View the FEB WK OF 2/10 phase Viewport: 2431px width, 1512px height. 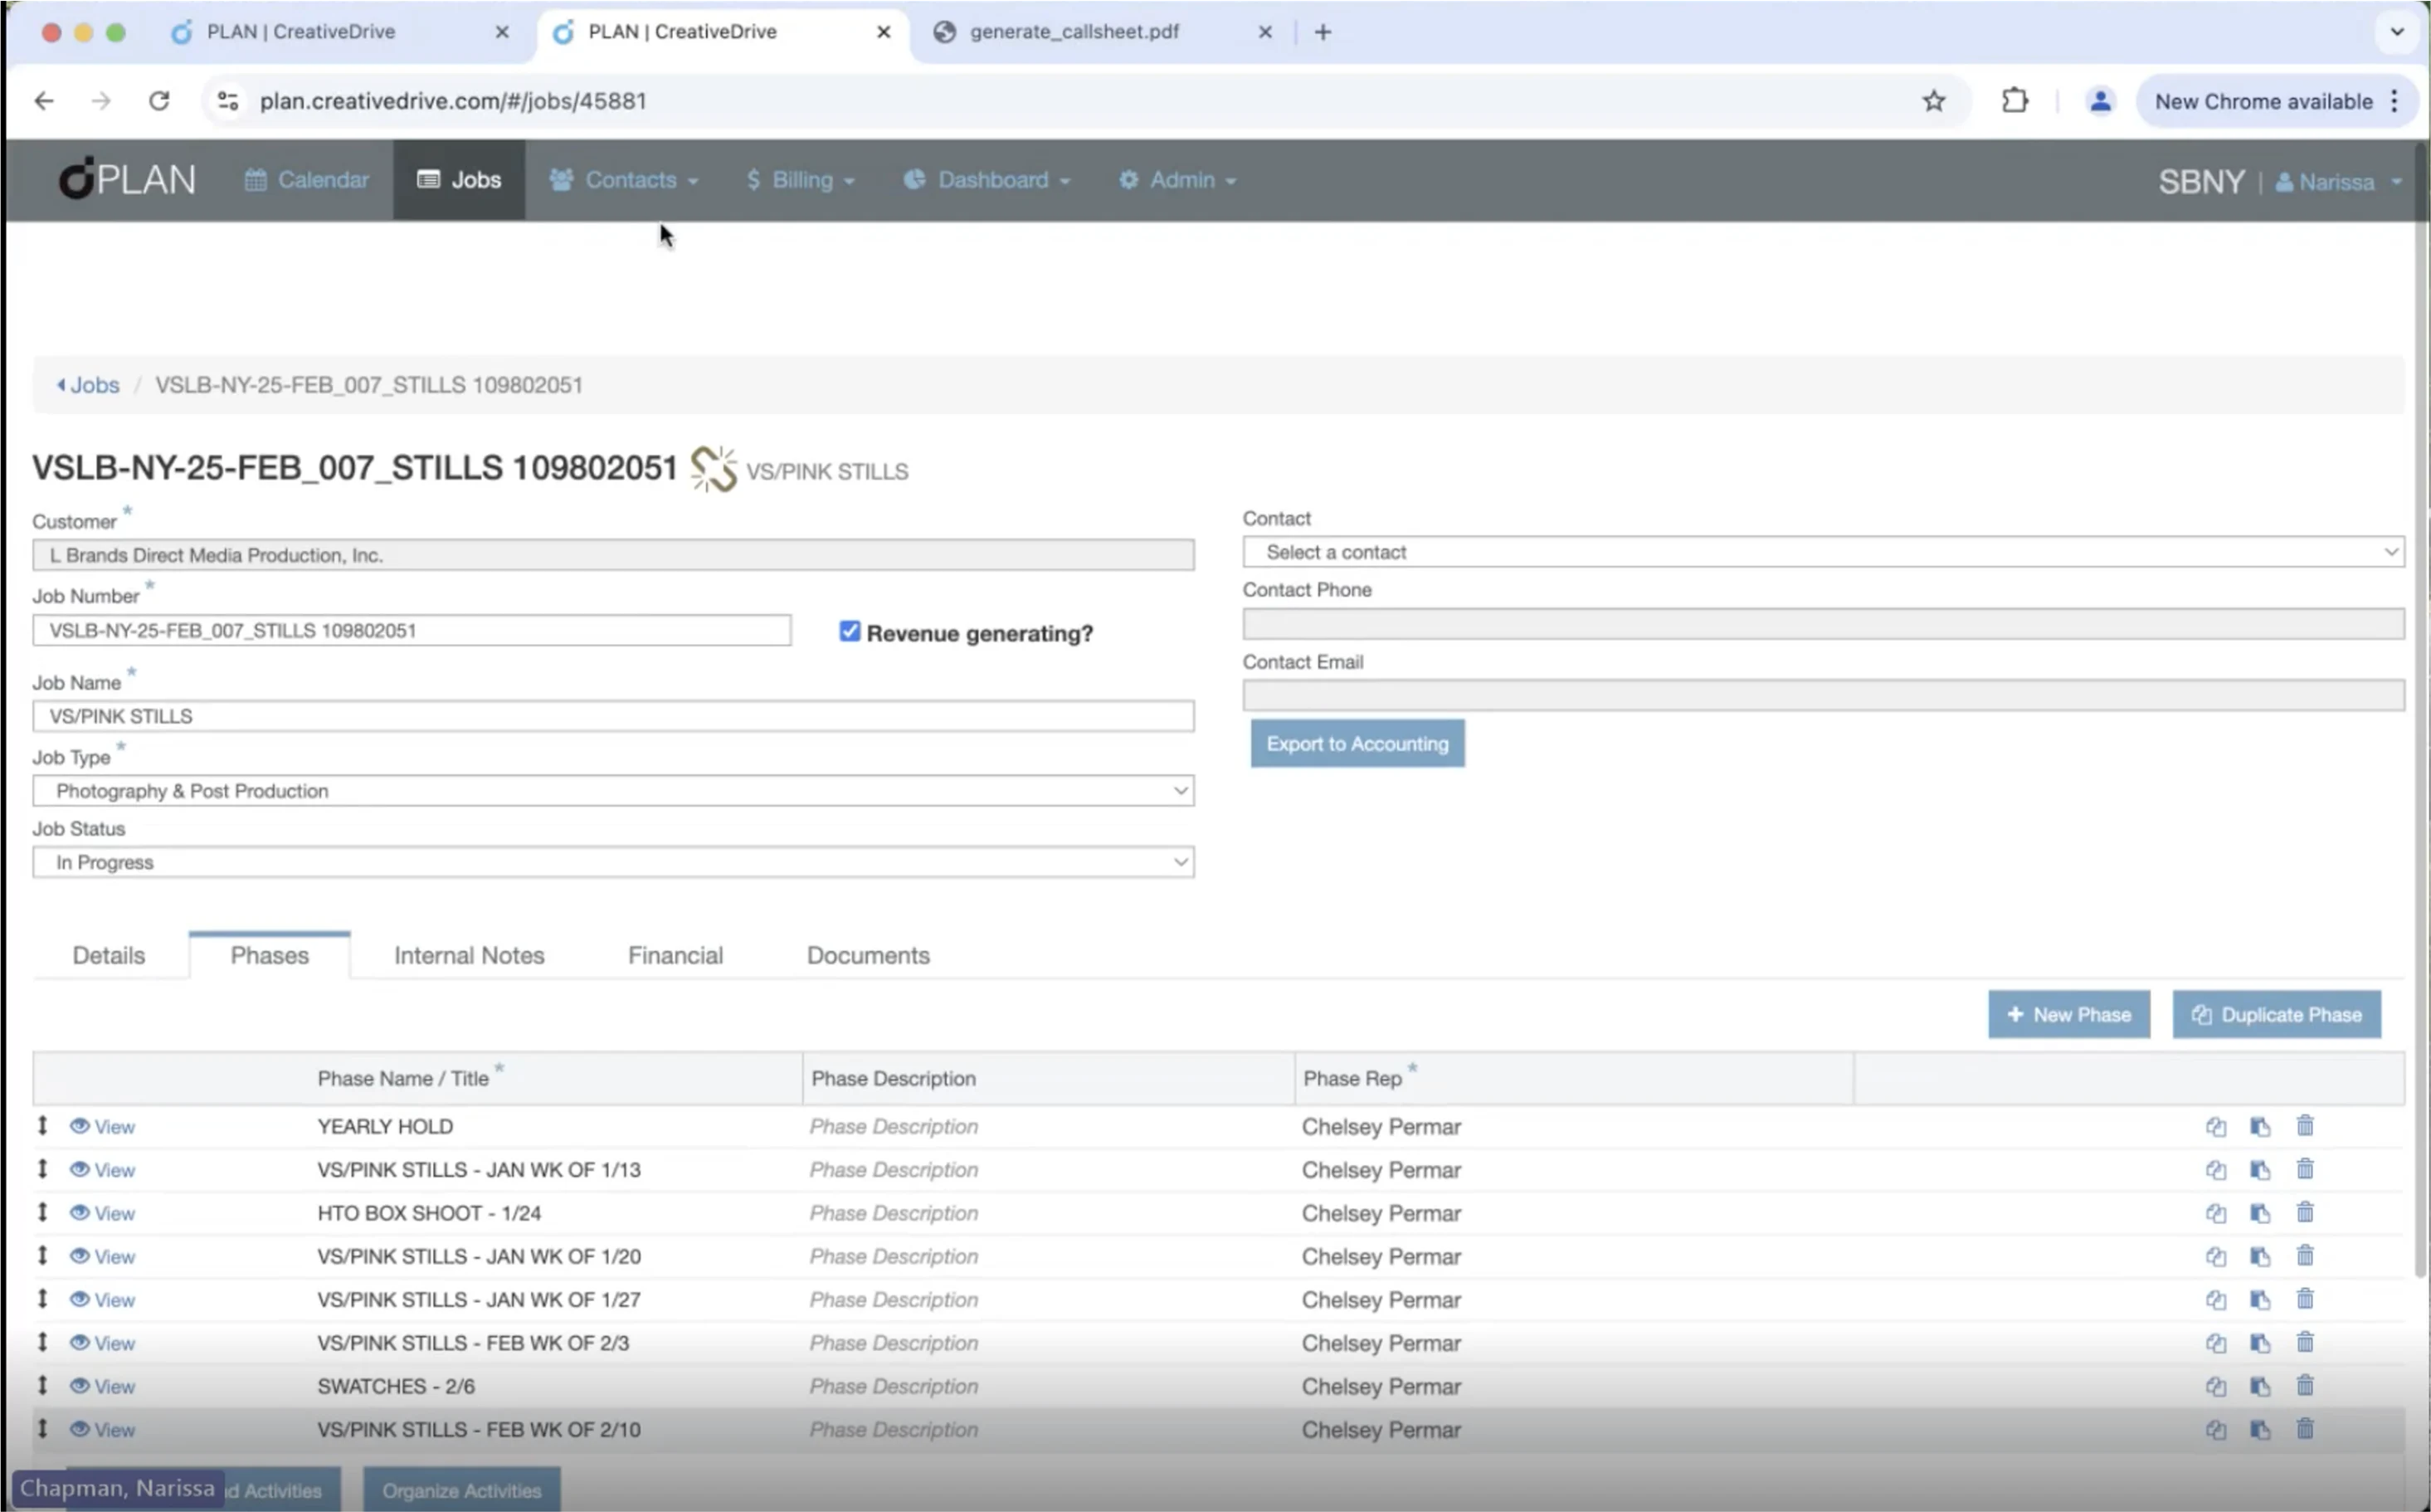click(x=102, y=1429)
